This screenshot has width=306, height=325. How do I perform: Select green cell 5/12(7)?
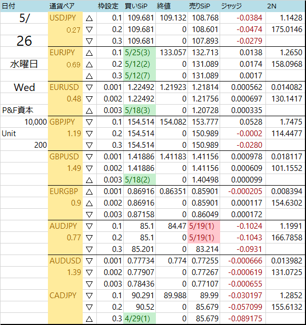point(140,76)
